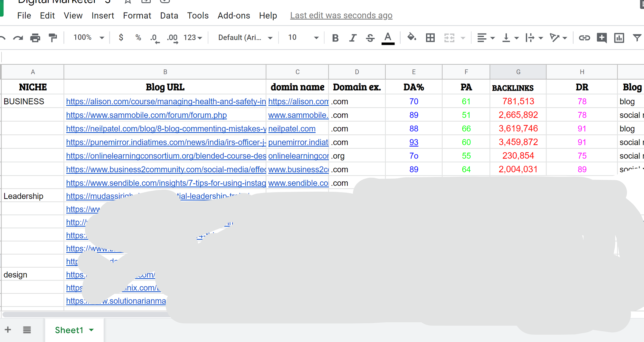Apply the currency format icon

(121, 37)
